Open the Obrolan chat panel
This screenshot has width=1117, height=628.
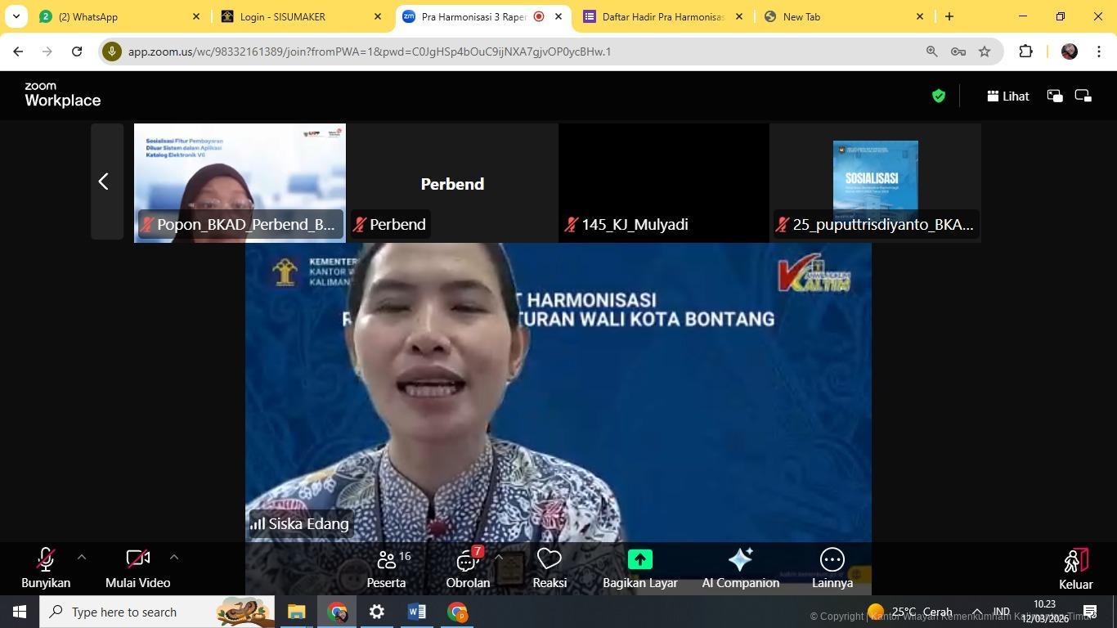pyautogui.click(x=468, y=567)
